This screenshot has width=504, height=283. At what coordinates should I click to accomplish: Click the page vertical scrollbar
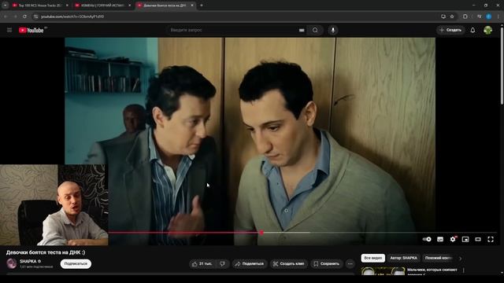502,66
